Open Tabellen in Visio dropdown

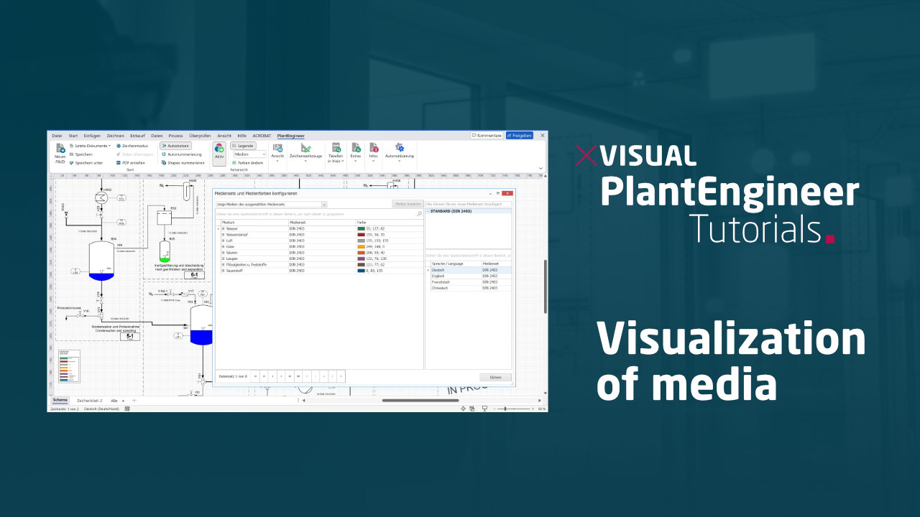click(336, 153)
